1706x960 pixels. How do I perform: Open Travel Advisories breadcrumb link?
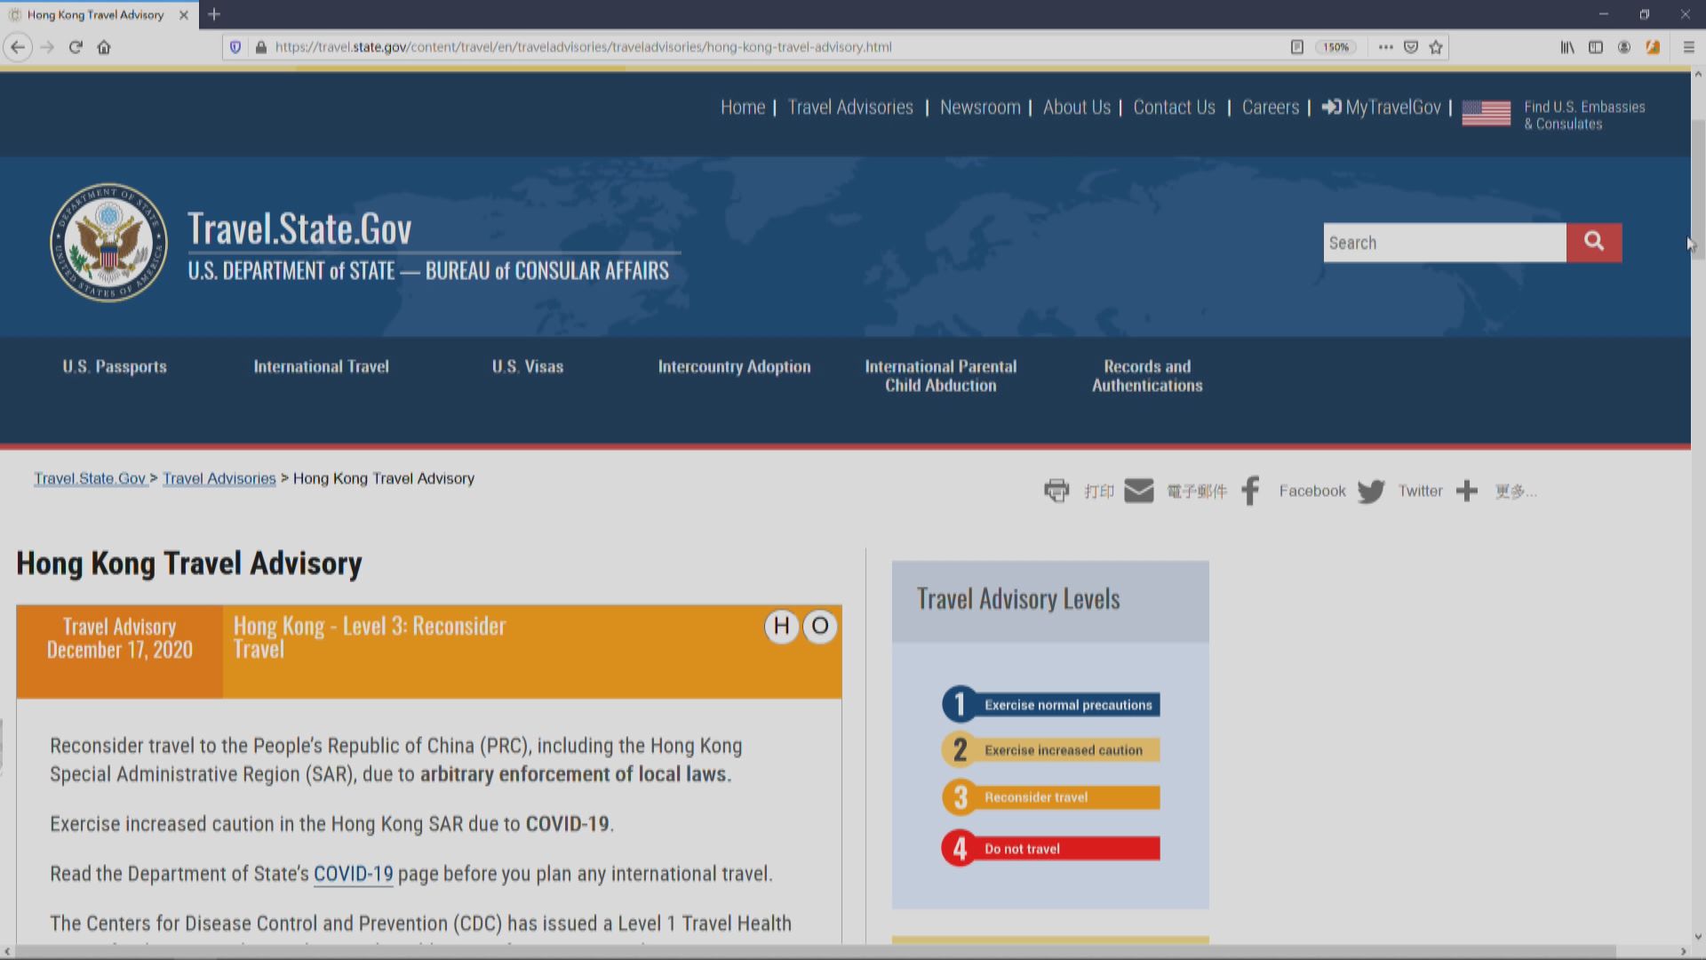[219, 478]
